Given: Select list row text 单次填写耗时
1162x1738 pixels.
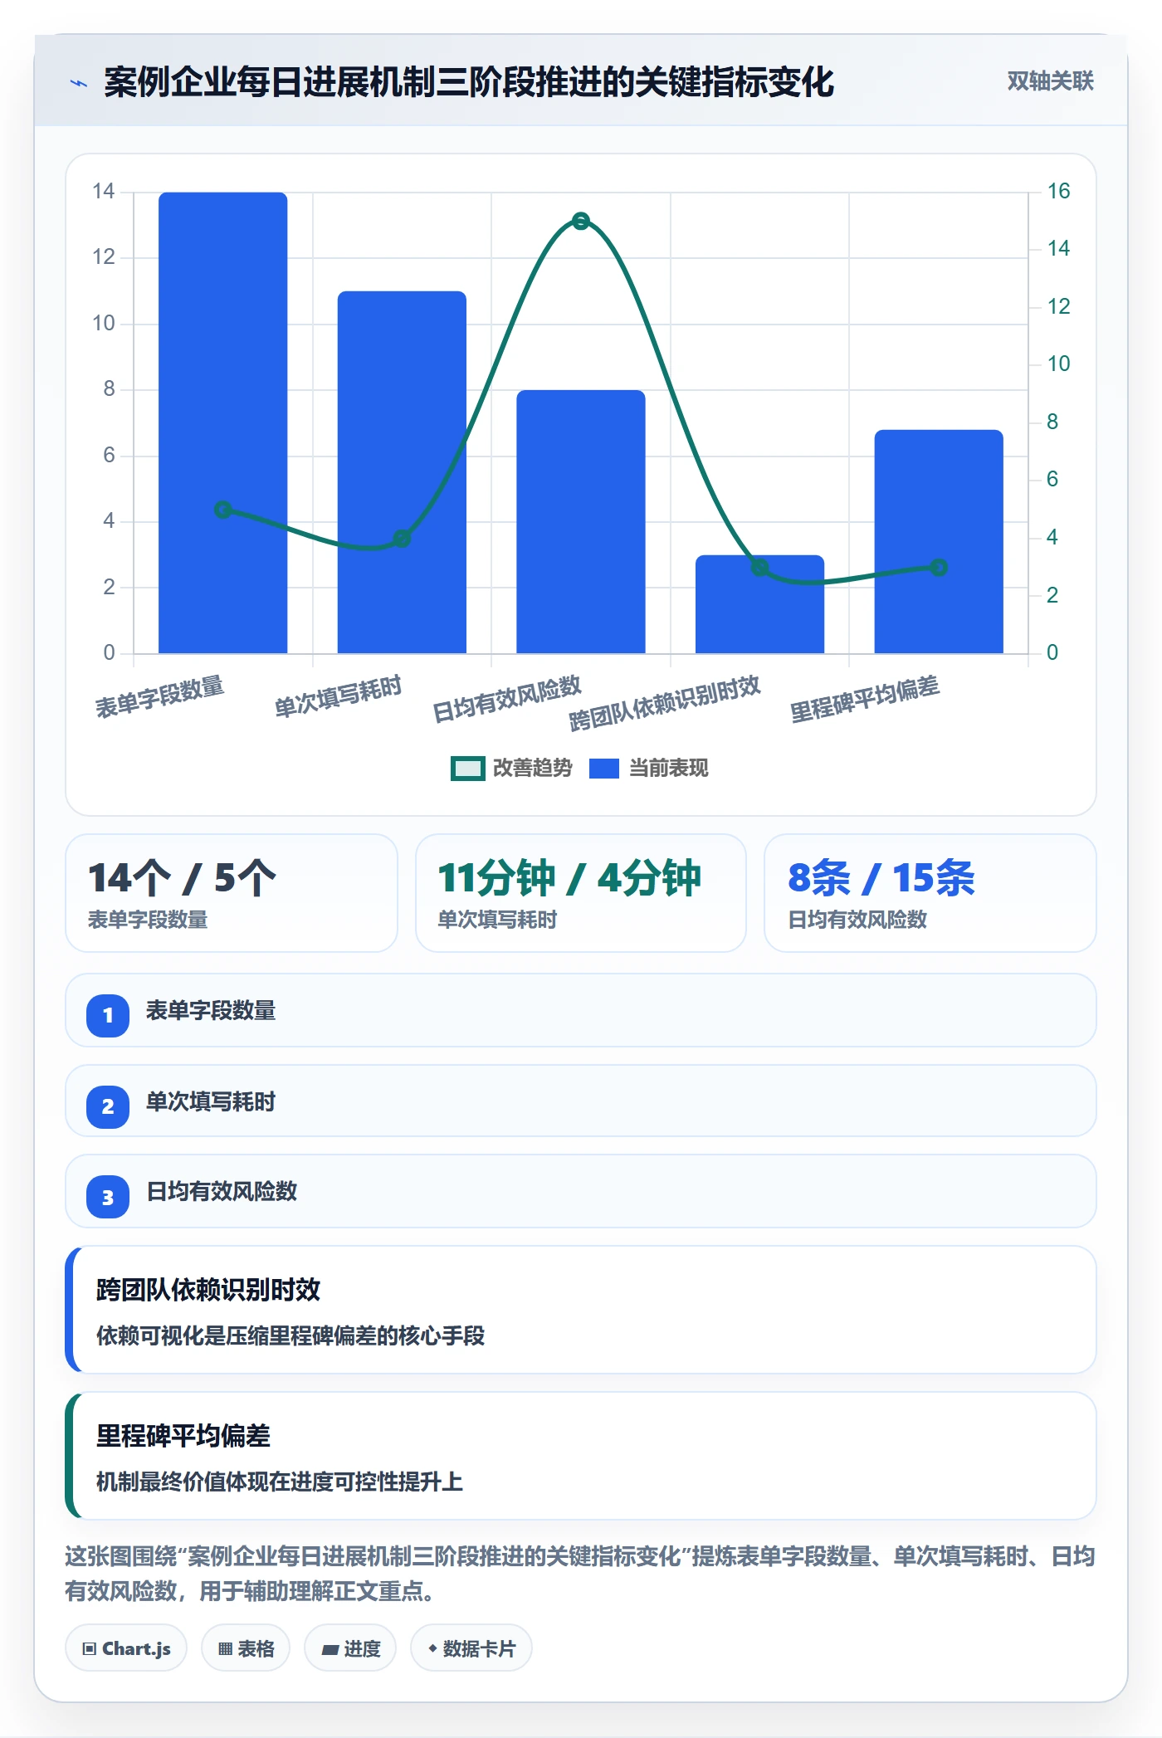Looking at the screenshot, I should (211, 1102).
